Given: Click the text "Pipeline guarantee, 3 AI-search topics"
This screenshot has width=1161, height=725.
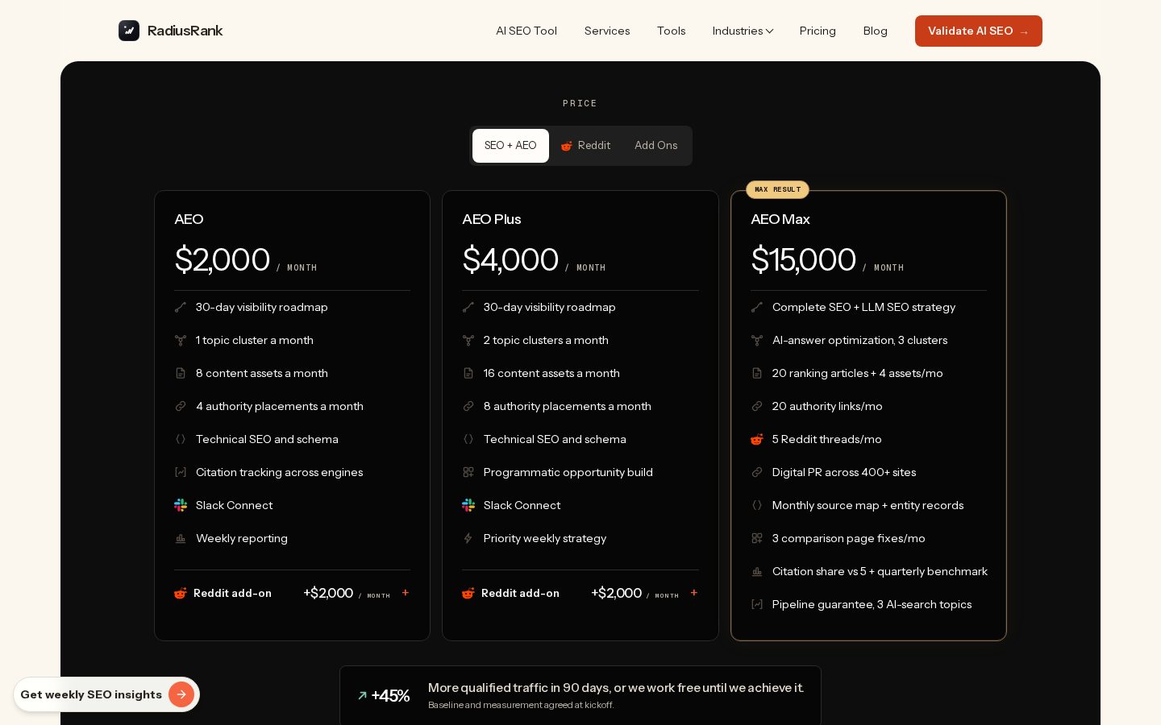Looking at the screenshot, I should coord(872,604).
